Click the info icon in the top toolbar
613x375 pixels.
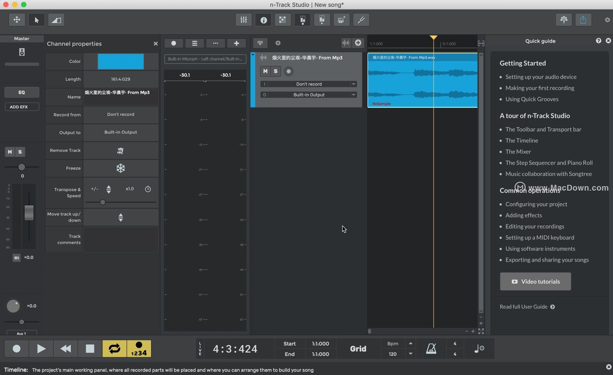263,20
